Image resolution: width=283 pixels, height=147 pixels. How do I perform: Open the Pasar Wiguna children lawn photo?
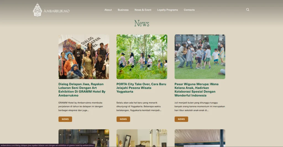point(200,57)
